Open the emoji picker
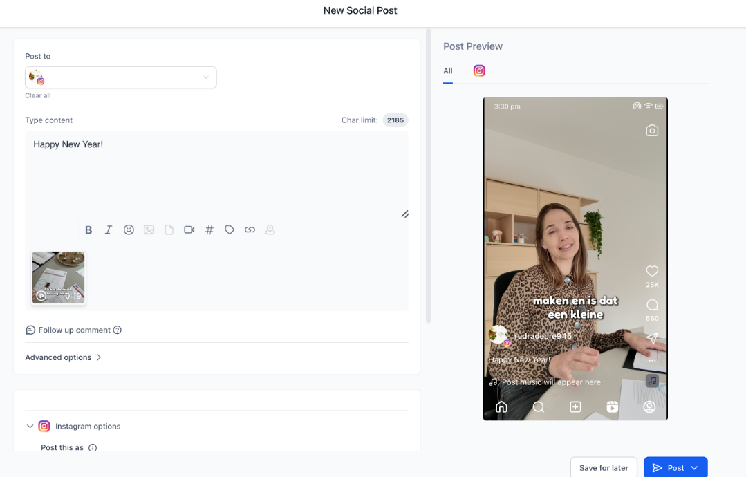746x477 pixels. click(129, 230)
